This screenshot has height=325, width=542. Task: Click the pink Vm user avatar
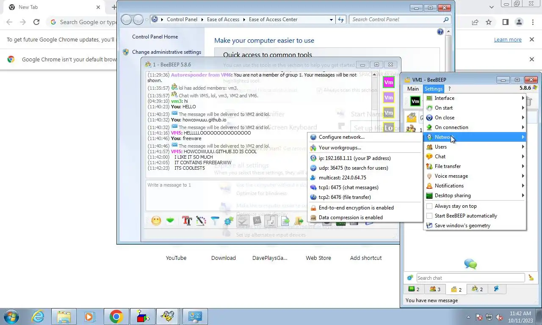pos(388,82)
